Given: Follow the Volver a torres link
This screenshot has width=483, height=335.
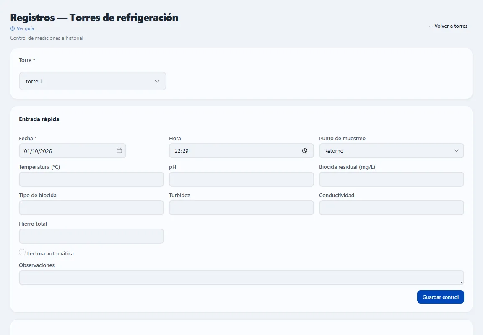Looking at the screenshot, I should point(448,26).
